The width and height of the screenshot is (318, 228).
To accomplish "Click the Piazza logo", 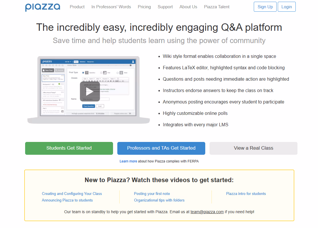I will 43,7.
